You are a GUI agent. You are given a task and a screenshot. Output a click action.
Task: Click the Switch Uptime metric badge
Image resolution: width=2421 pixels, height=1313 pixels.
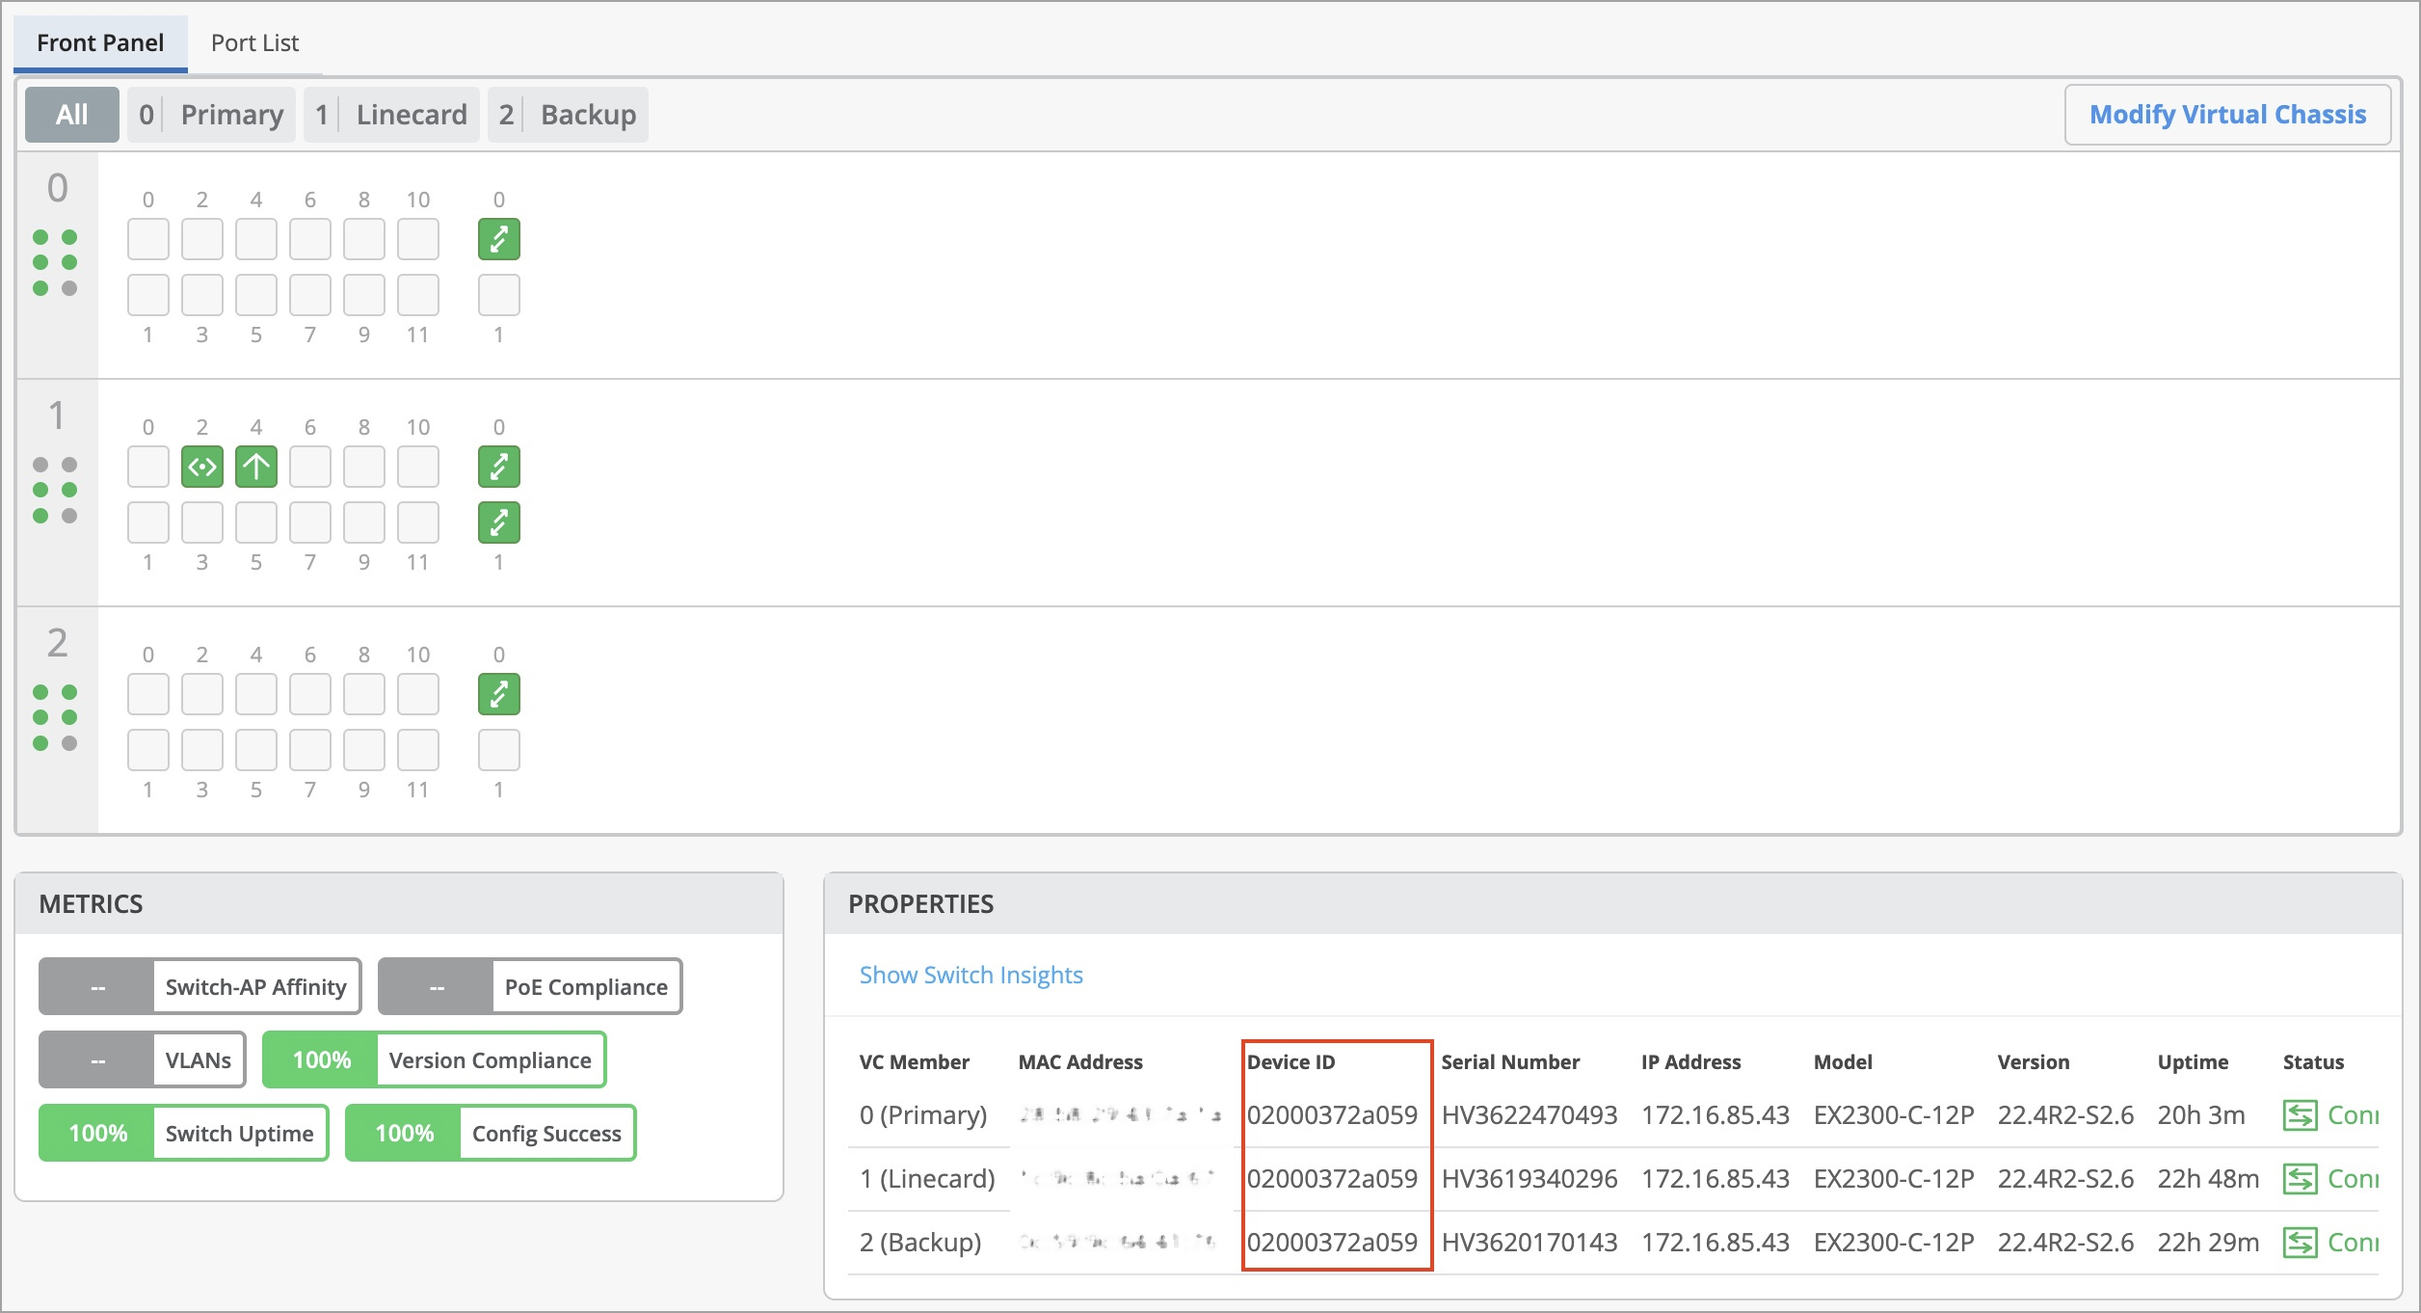pos(183,1133)
